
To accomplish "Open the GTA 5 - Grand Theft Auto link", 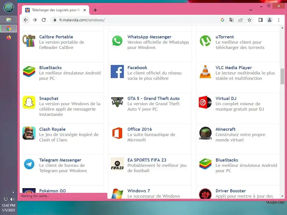I will coord(153,98).
